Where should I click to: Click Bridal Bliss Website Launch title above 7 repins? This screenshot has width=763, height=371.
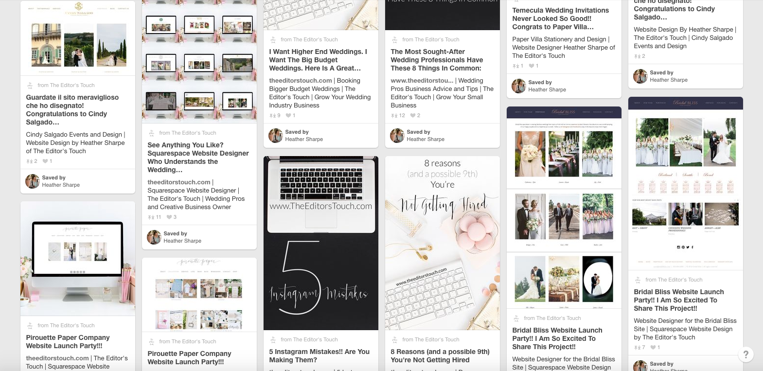click(x=679, y=300)
